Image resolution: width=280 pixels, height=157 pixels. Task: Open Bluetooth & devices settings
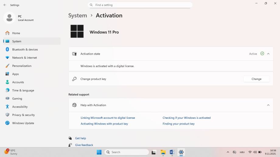[x=32, y=49]
